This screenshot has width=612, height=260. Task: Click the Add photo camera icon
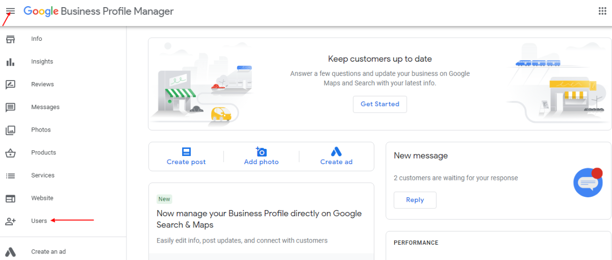pyautogui.click(x=261, y=151)
